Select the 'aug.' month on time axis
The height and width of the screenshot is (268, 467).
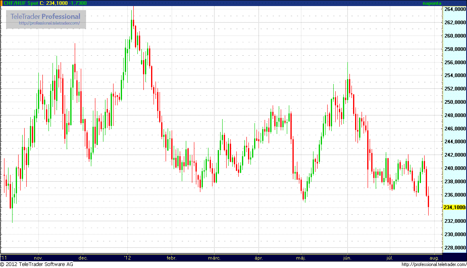point(434,258)
